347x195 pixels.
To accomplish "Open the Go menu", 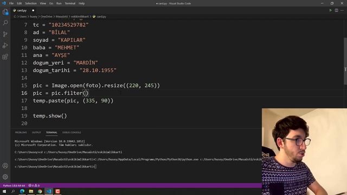I will [51, 3].
